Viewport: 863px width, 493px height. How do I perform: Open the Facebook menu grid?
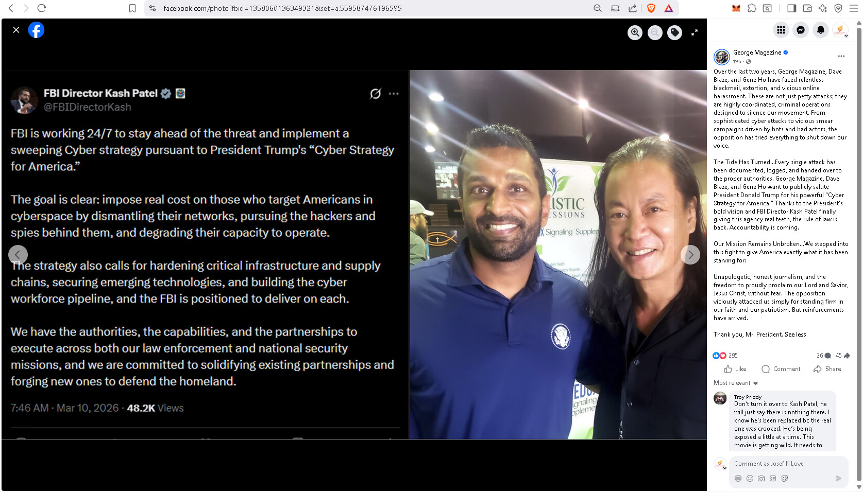click(781, 30)
